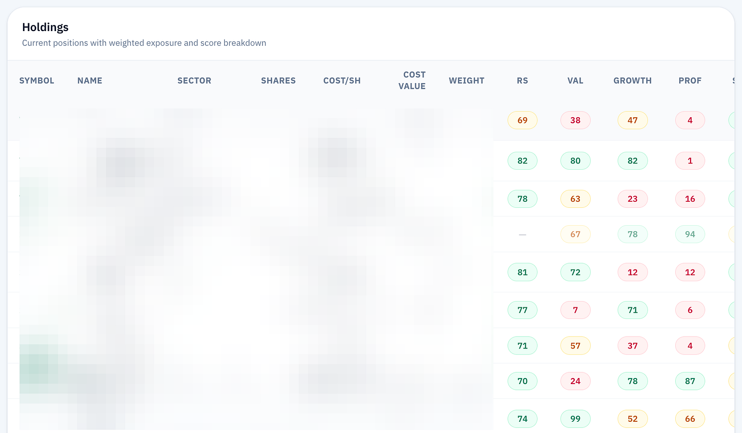Sort by the COST/SH column
The height and width of the screenshot is (433, 742).
(x=342, y=80)
